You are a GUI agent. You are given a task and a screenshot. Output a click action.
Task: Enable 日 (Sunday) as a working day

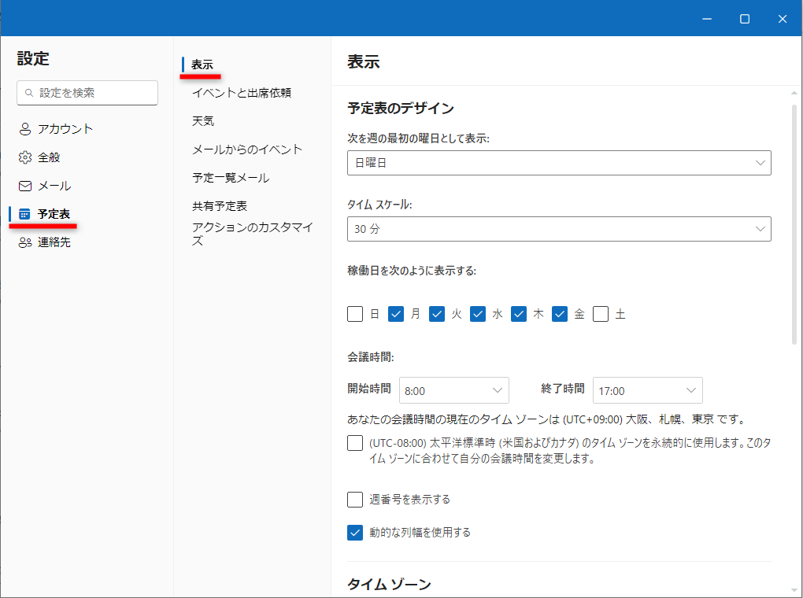(x=355, y=313)
